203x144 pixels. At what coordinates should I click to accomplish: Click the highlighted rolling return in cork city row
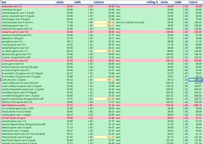pyautogui.click(x=195, y=80)
